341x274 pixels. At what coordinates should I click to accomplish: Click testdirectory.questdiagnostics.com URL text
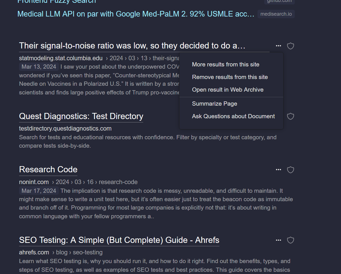[x=65, y=129]
